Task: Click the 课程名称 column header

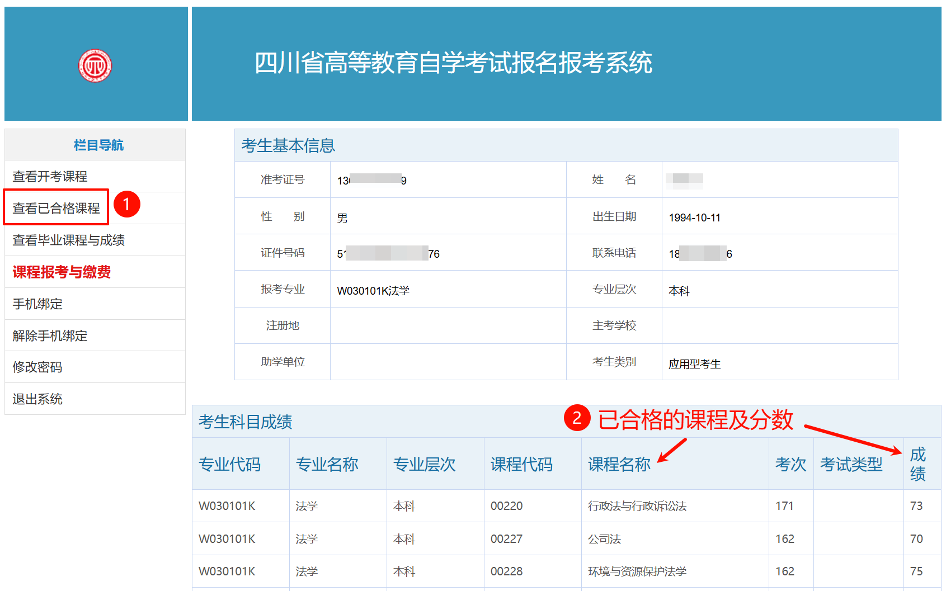Action: click(x=619, y=464)
